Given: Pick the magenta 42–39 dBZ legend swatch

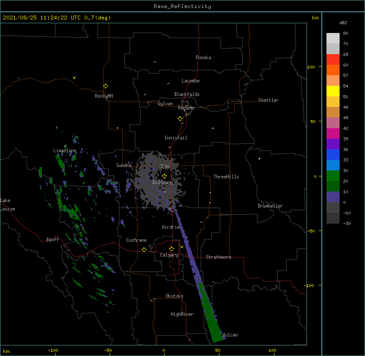Looking at the screenshot, I should (333, 134).
